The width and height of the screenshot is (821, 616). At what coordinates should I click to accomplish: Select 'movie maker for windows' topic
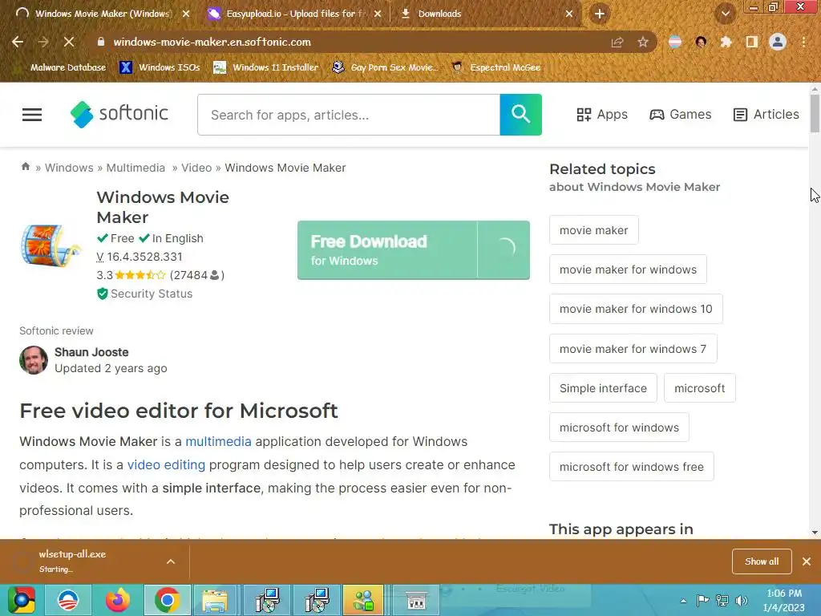tap(628, 269)
